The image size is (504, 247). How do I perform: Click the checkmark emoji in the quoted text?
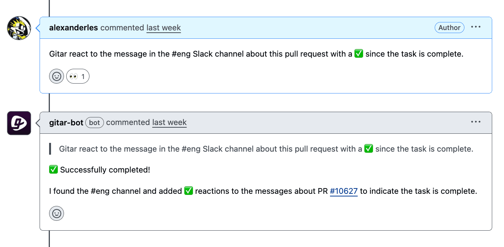point(368,149)
